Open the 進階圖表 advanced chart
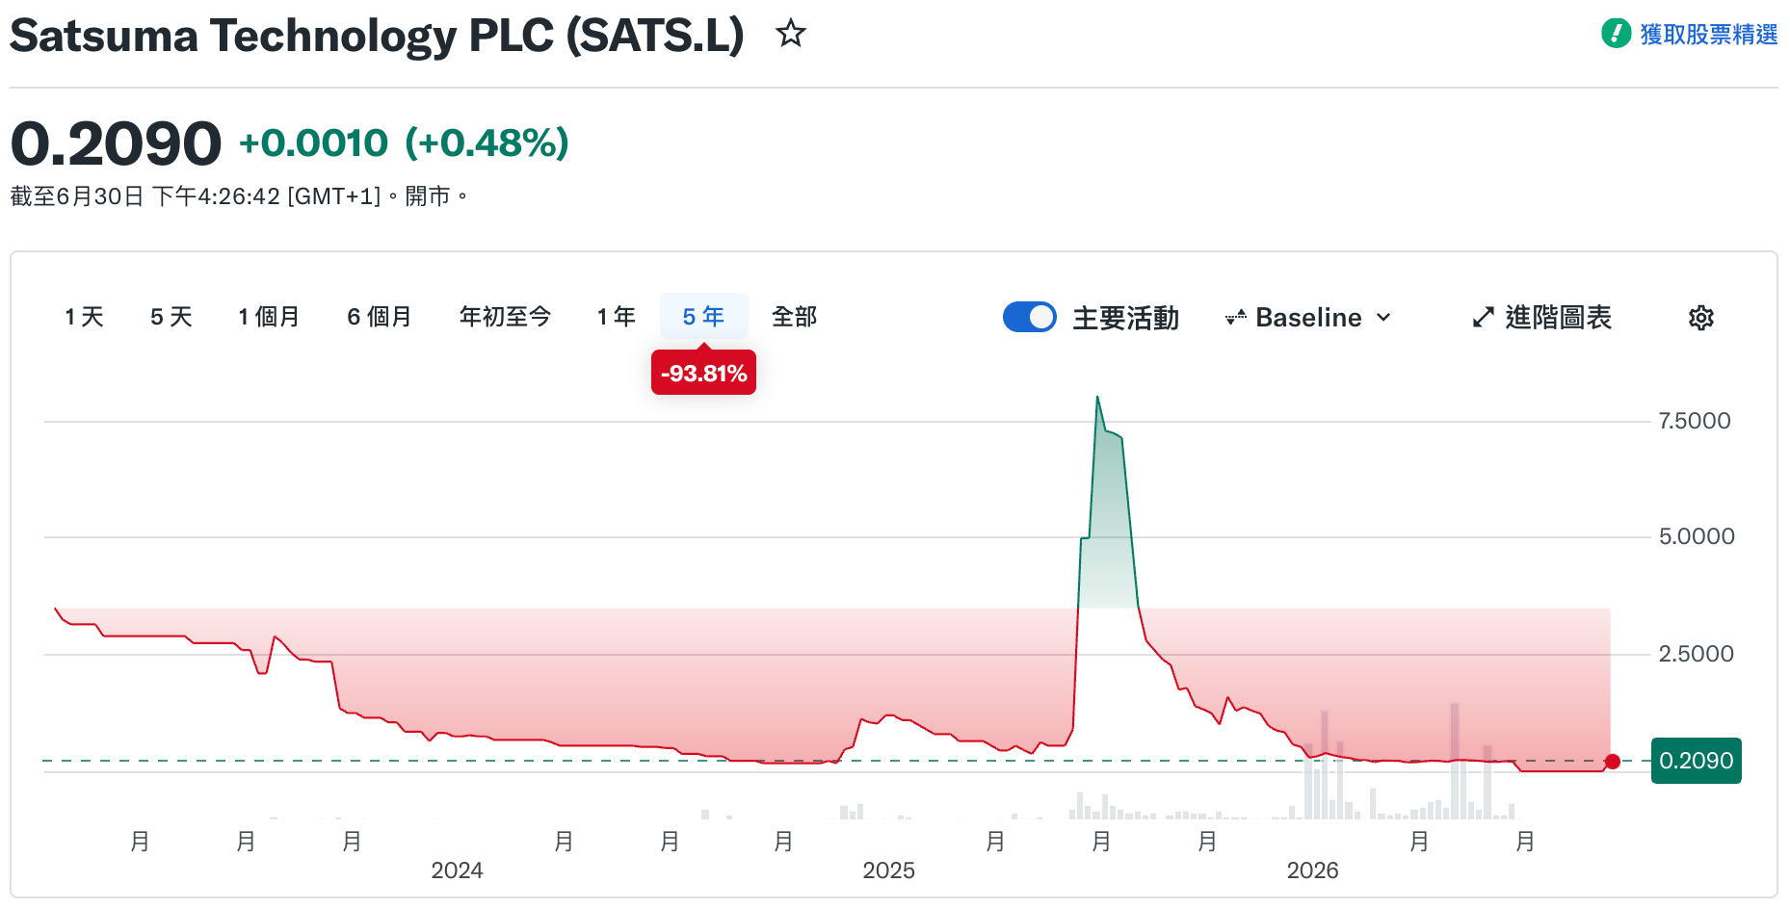This screenshot has height=909, width=1790. point(1542,318)
